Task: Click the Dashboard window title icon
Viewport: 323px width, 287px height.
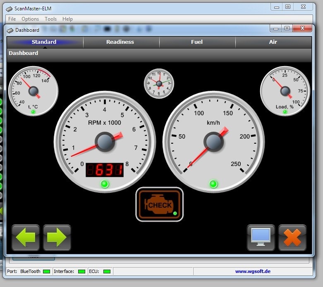Action: (x=10, y=31)
